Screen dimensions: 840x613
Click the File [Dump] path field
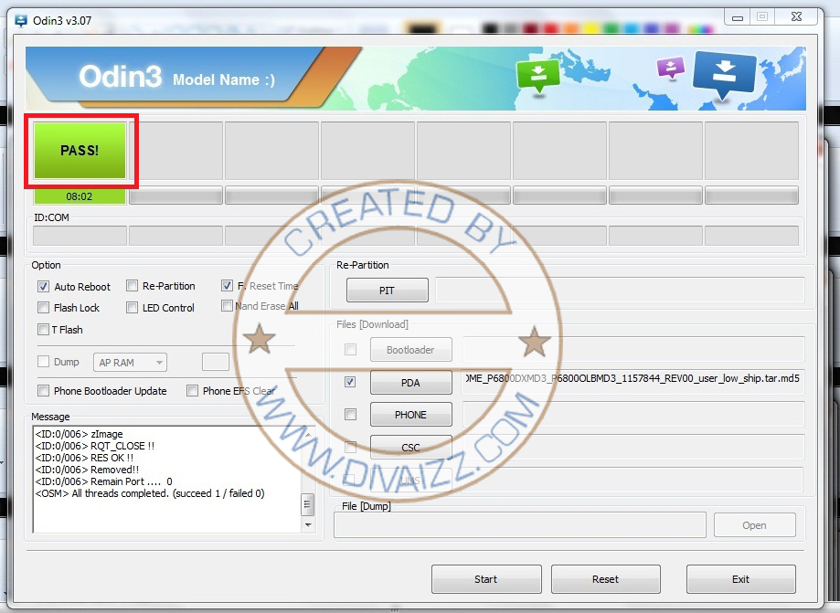[520, 525]
